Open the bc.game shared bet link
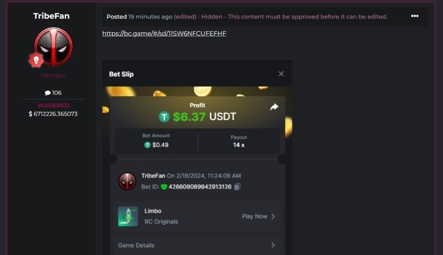Viewport: 443px width, 255px height. pos(164,34)
